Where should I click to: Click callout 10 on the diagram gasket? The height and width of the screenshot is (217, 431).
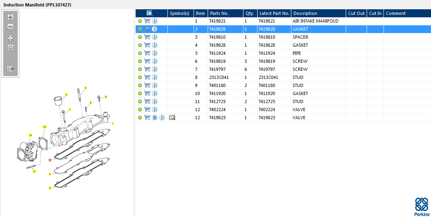click(x=45, y=127)
